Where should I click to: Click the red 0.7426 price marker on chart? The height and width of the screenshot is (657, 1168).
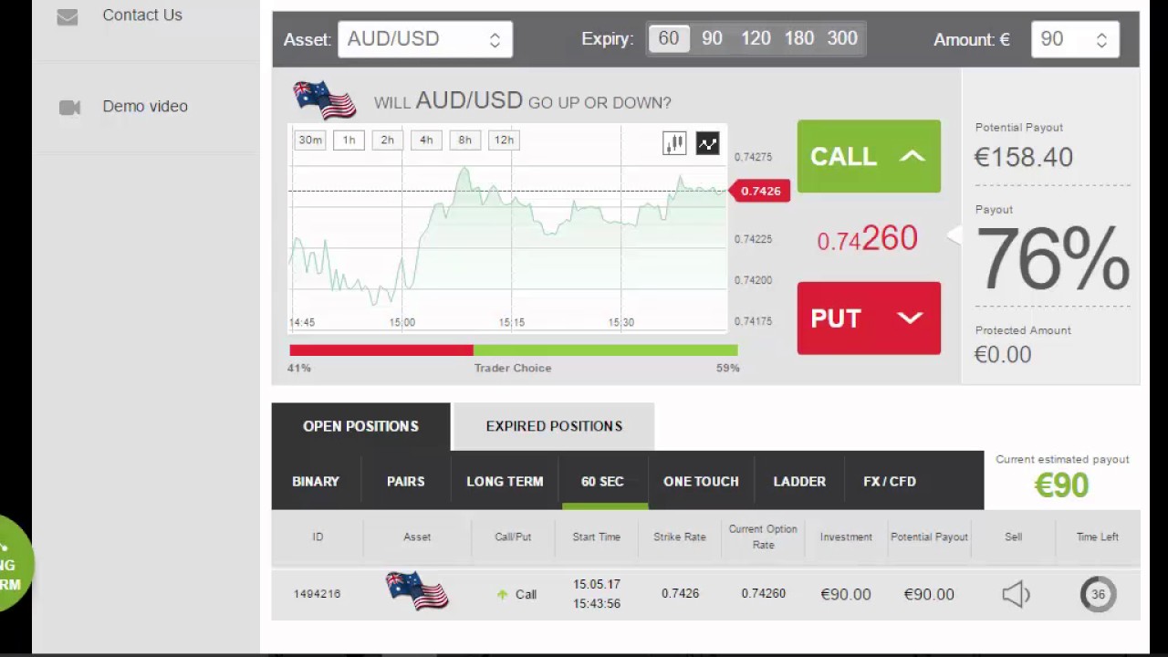pyautogui.click(x=759, y=191)
